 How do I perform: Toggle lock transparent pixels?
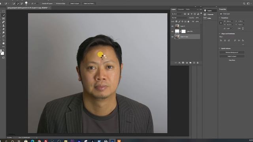(176, 21)
